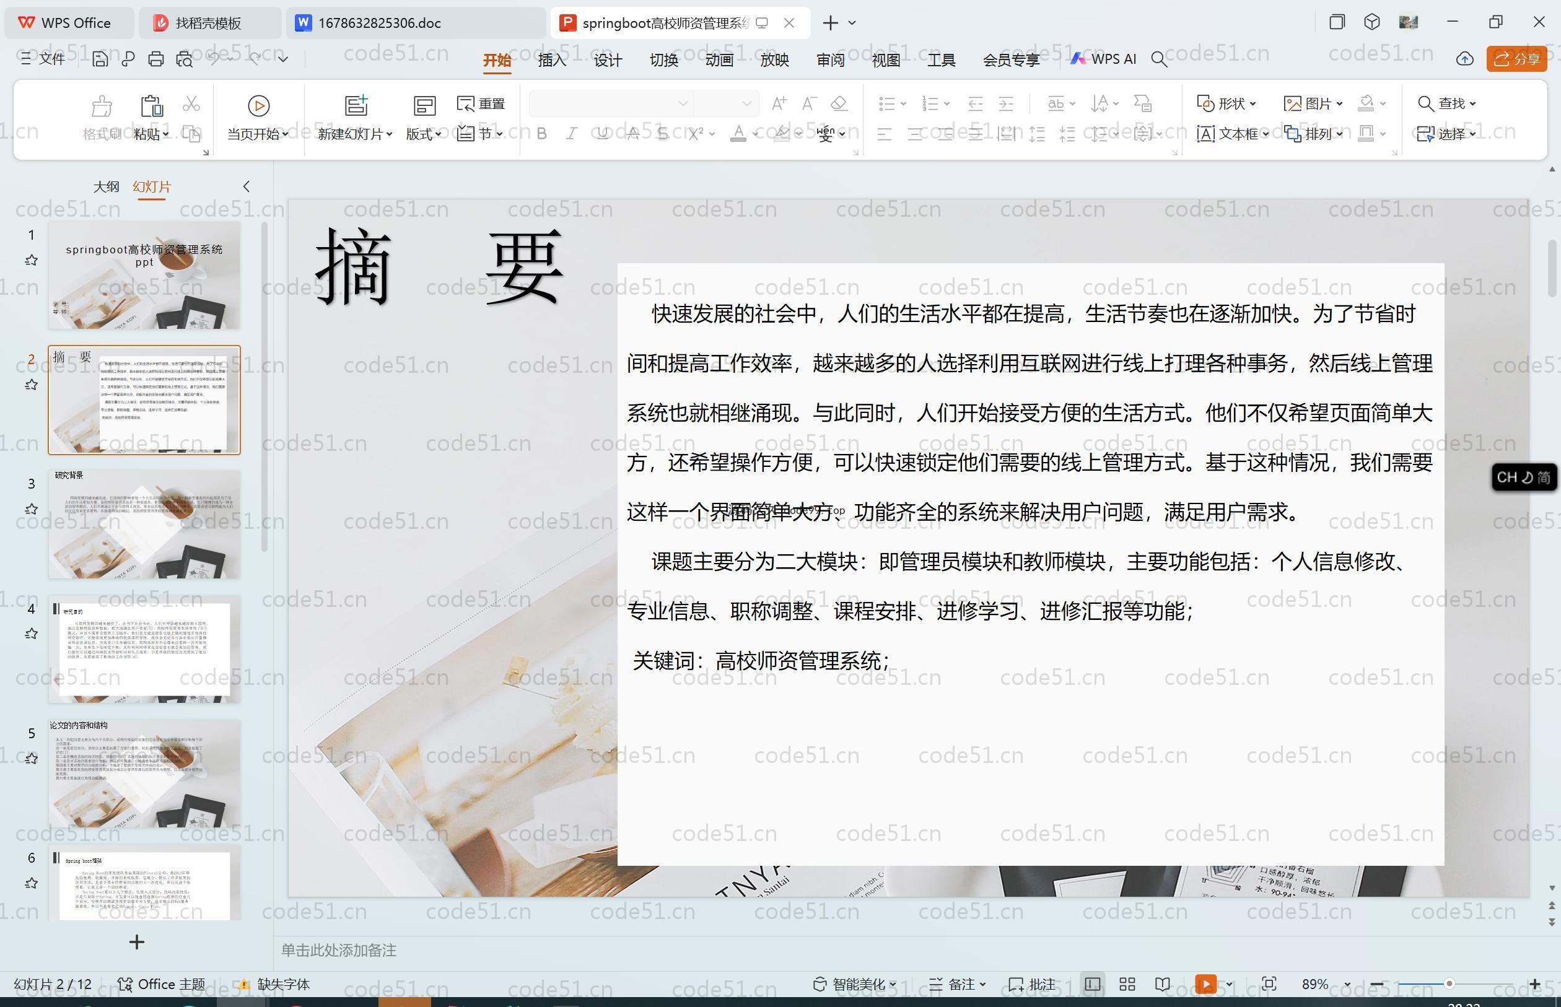The image size is (1561, 1007).
Task: Add new slide with plus button
Action: click(x=137, y=942)
